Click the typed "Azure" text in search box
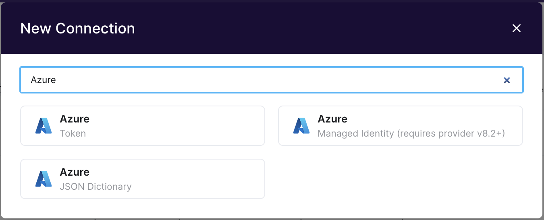 43,80
